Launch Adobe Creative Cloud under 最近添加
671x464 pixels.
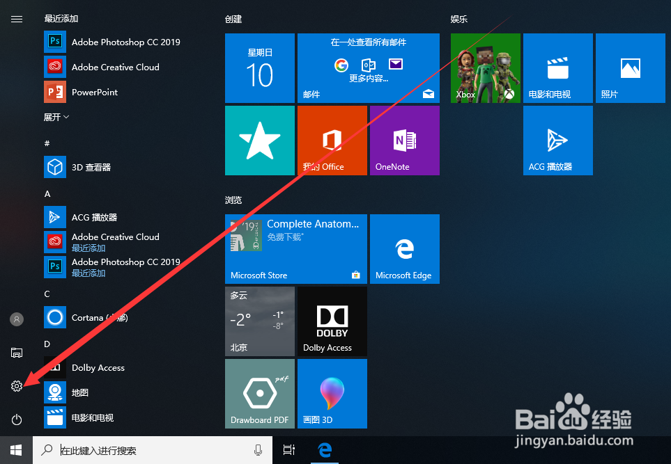(102, 67)
